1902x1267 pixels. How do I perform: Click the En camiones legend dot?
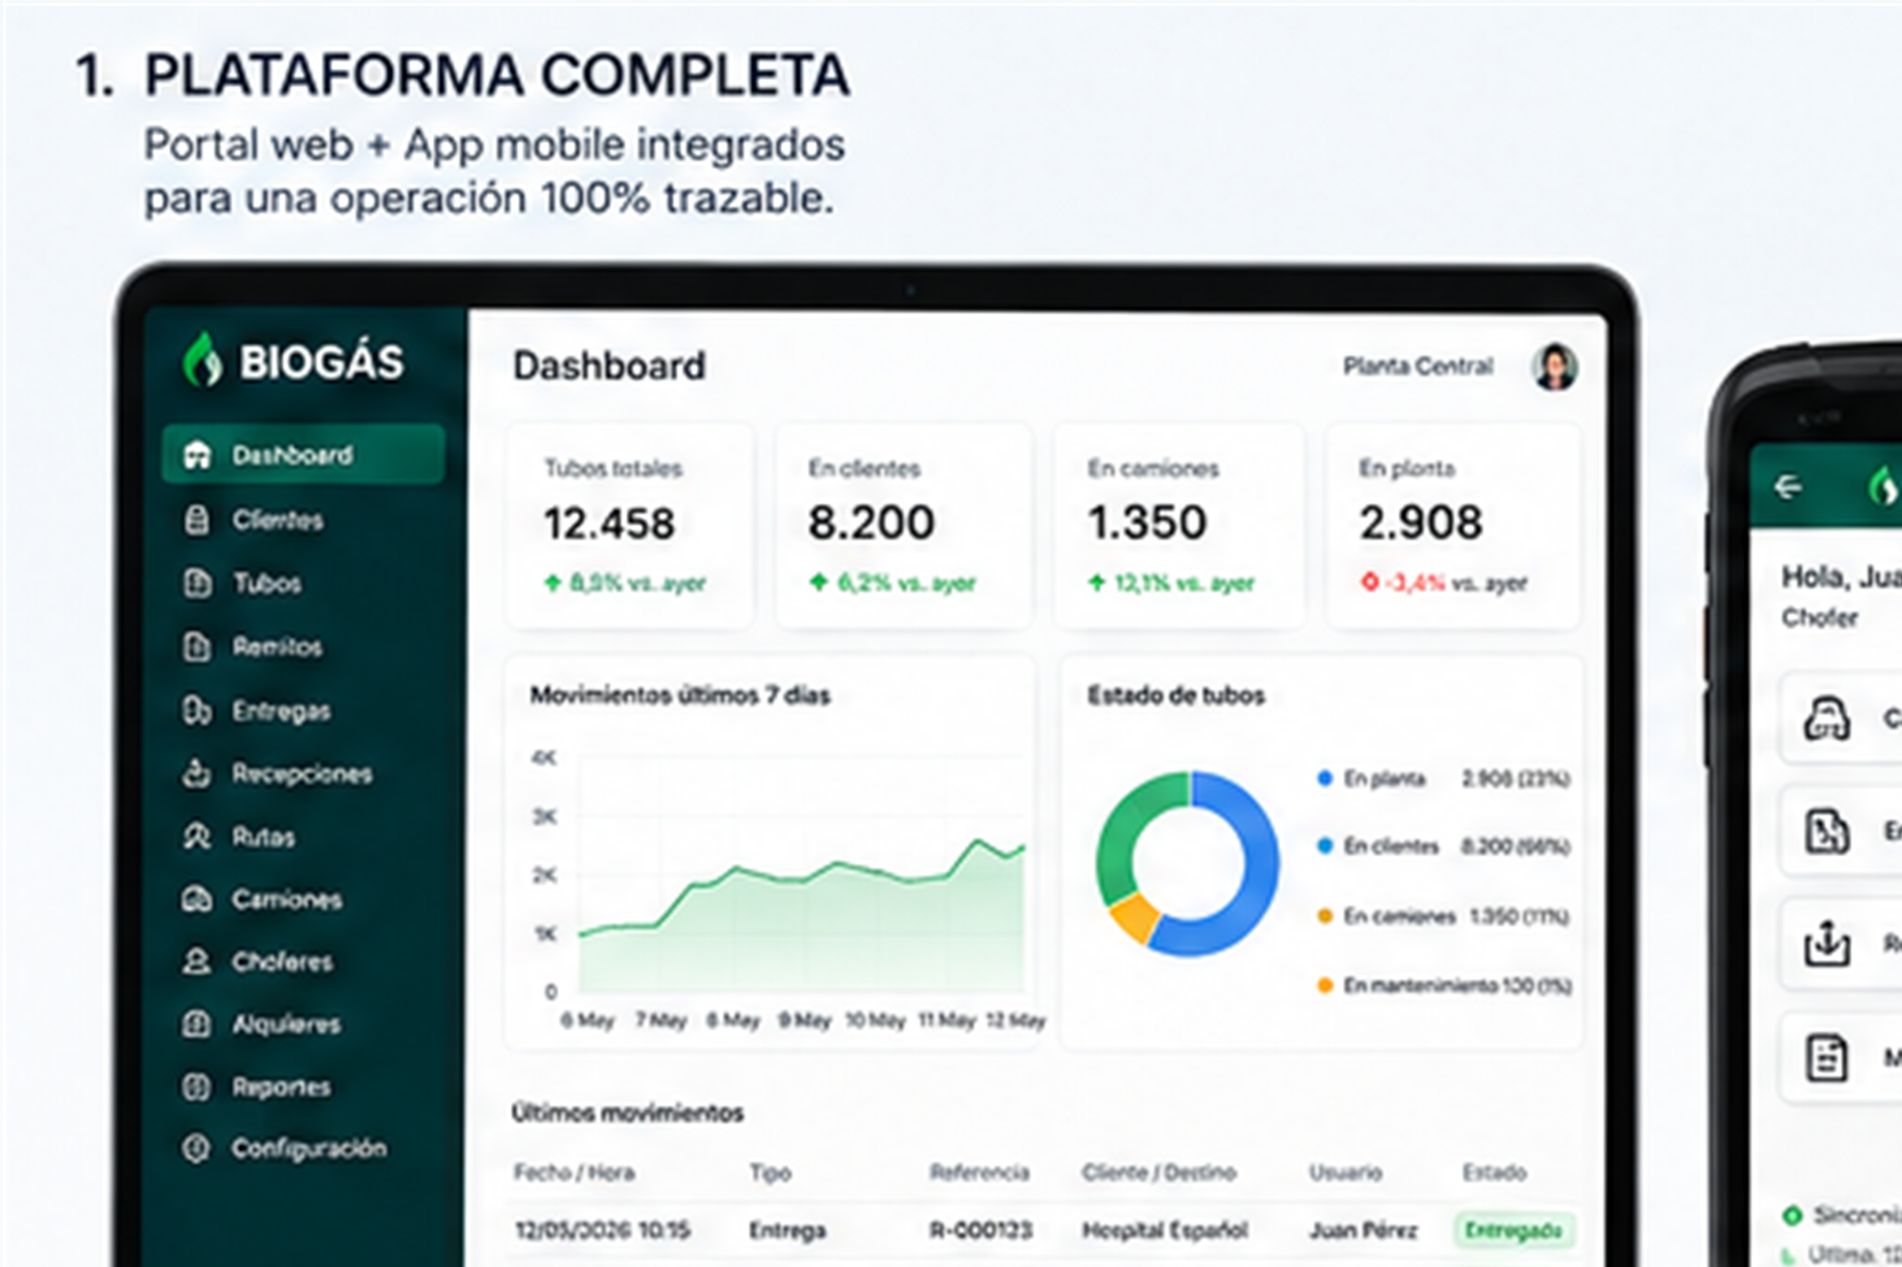coord(1324,916)
